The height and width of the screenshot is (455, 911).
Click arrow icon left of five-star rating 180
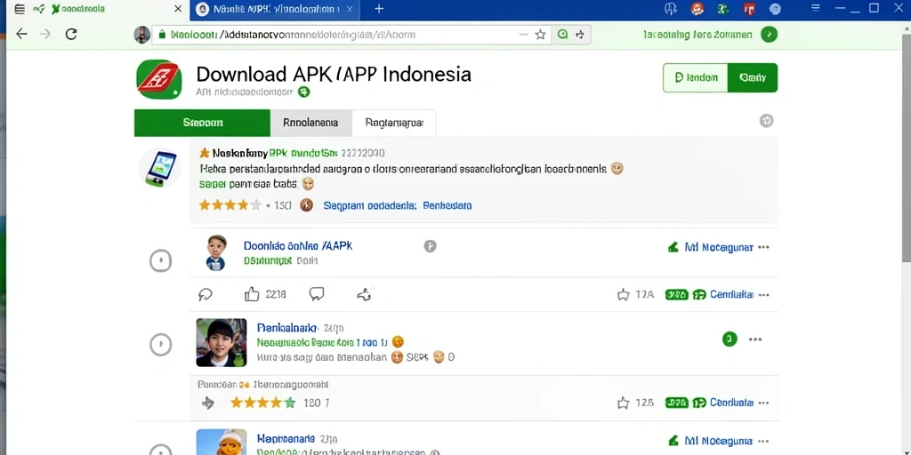(207, 403)
